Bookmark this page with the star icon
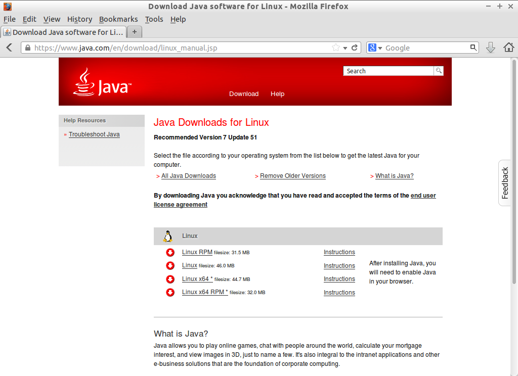The height and width of the screenshot is (376, 518). [x=336, y=48]
